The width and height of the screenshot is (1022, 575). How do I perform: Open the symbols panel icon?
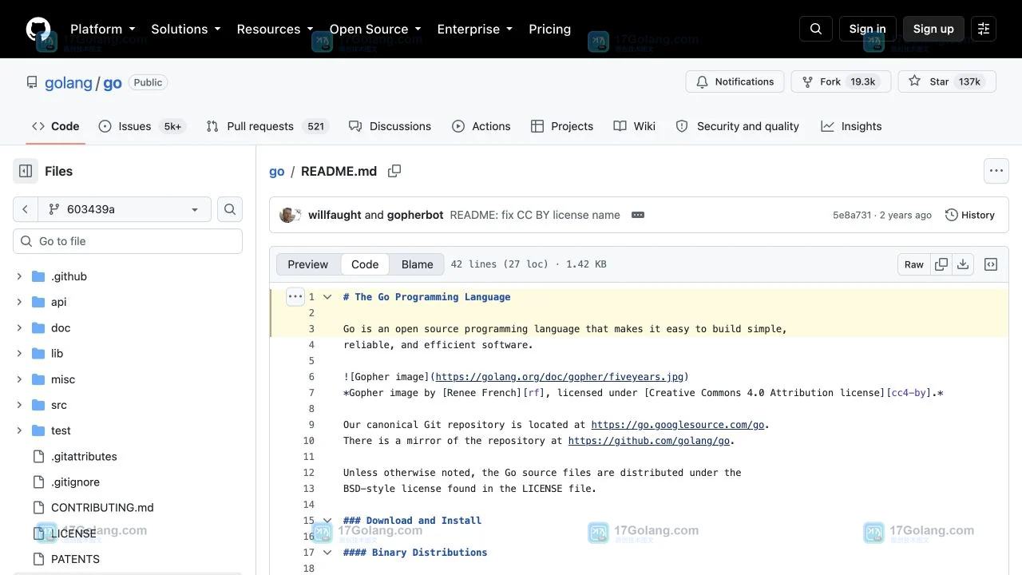tap(991, 264)
